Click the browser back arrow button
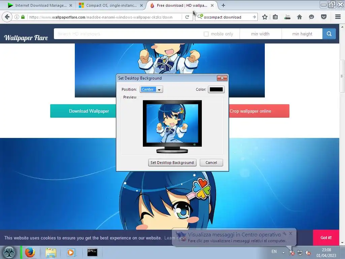 (x=7, y=17)
